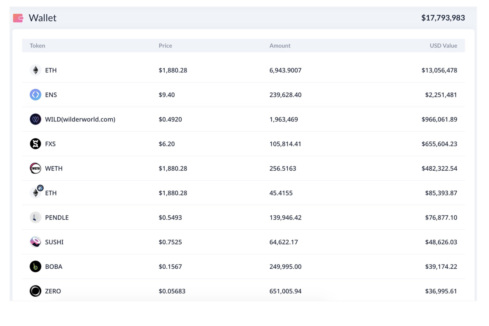Click the black ZERO token icon
This screenshot has width=489, height=326.
pos(35,291)
